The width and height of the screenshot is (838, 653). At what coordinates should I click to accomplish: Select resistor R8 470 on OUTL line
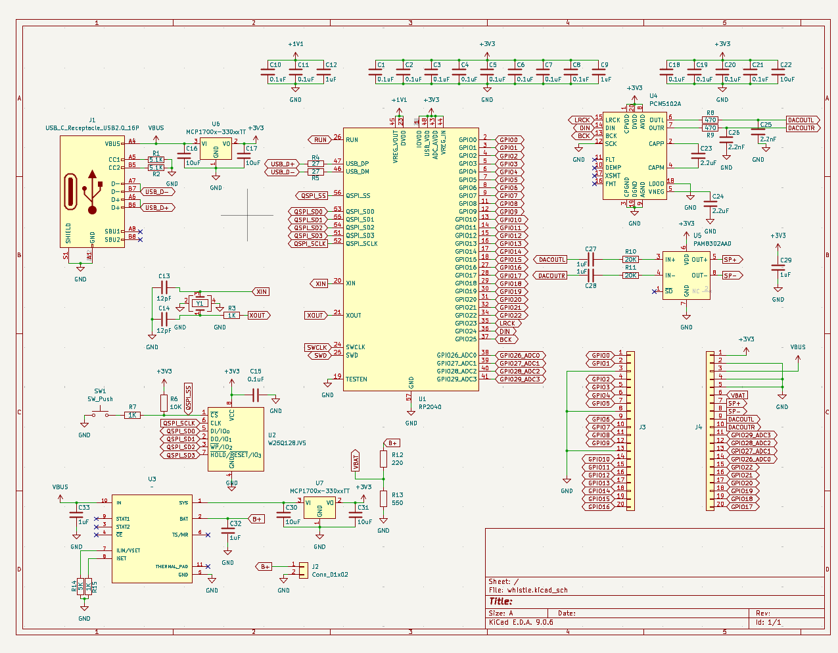[x=710, y=120]
